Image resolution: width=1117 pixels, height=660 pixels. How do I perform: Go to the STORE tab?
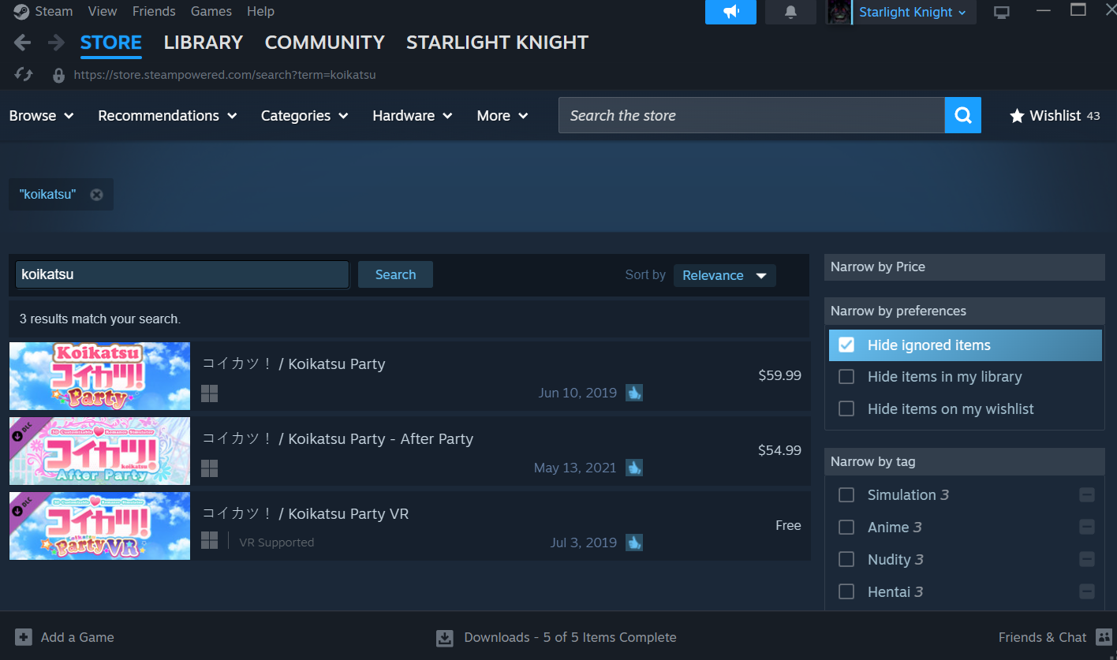coord(111,43)
